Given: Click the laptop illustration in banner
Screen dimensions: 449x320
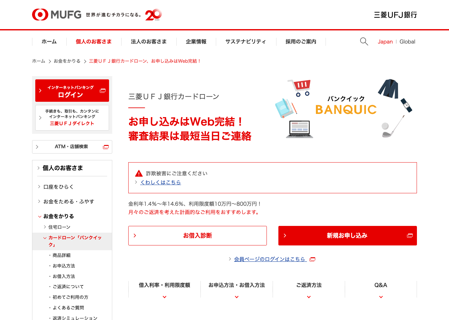Looking at the screenshot, I should 300,129.
